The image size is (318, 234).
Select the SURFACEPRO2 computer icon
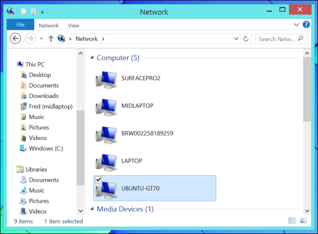click(107, 77)
